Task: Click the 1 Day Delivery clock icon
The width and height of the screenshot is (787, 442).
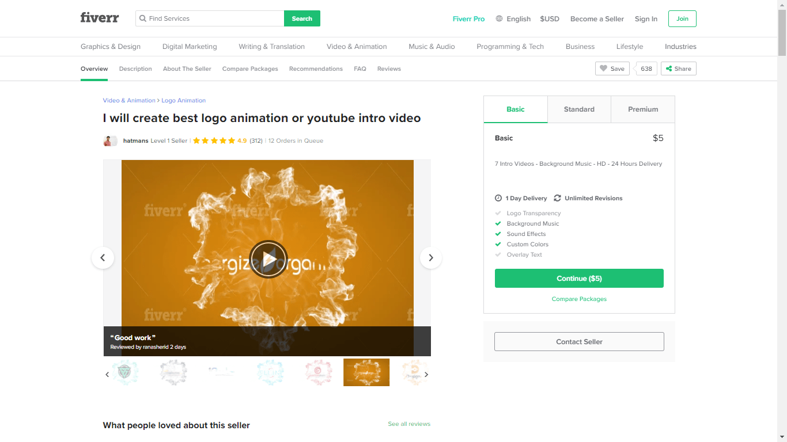Action: [x=498, y=198]
